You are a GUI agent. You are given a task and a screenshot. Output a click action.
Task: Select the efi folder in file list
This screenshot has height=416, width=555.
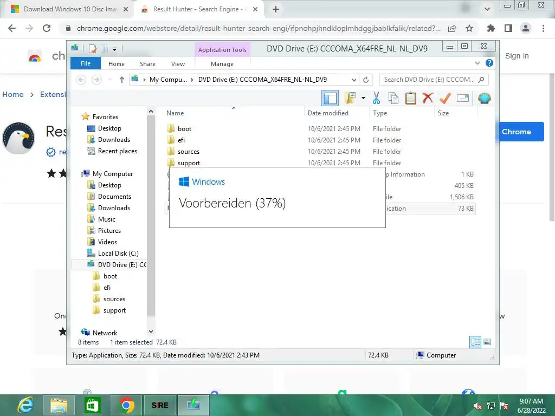click(181, 140)
